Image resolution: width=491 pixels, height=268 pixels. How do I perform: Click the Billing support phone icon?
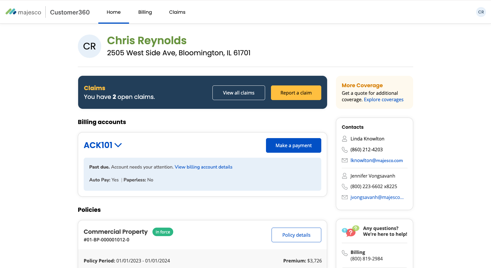pyautogui.click(x=345, y=253)
